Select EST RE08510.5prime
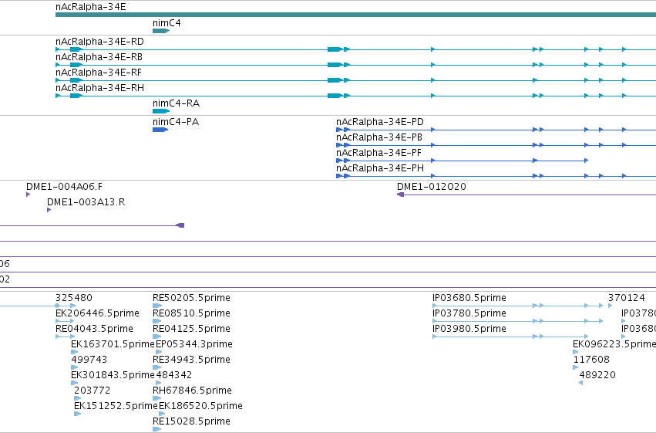 pyautogui.click(x=191, y=313)
